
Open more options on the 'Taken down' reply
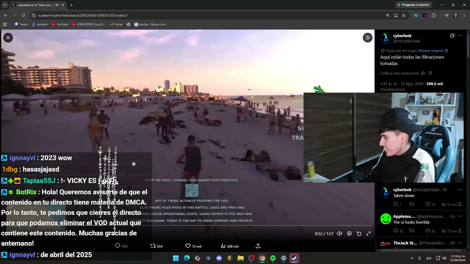tap(459, 190)
